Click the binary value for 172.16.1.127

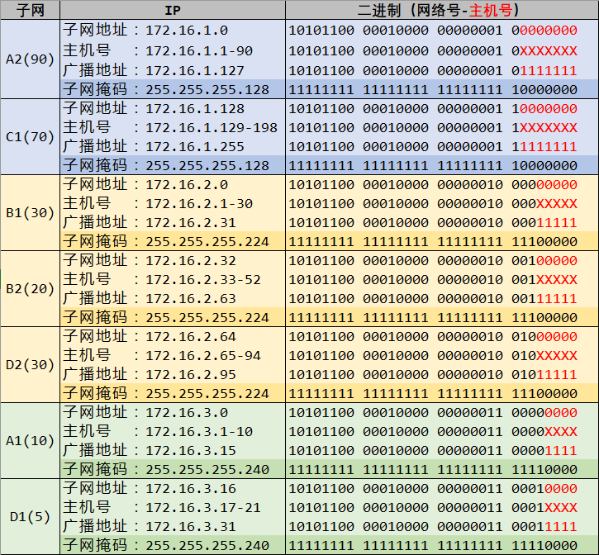coord(433,71)
